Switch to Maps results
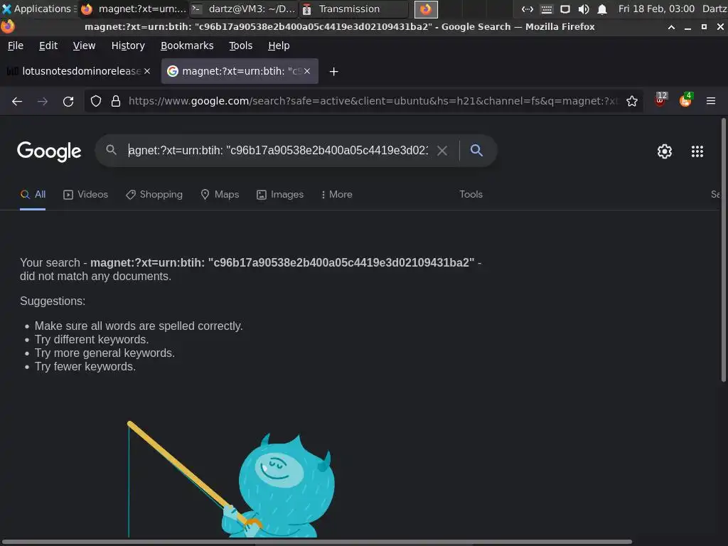 [x=220, y=195]
